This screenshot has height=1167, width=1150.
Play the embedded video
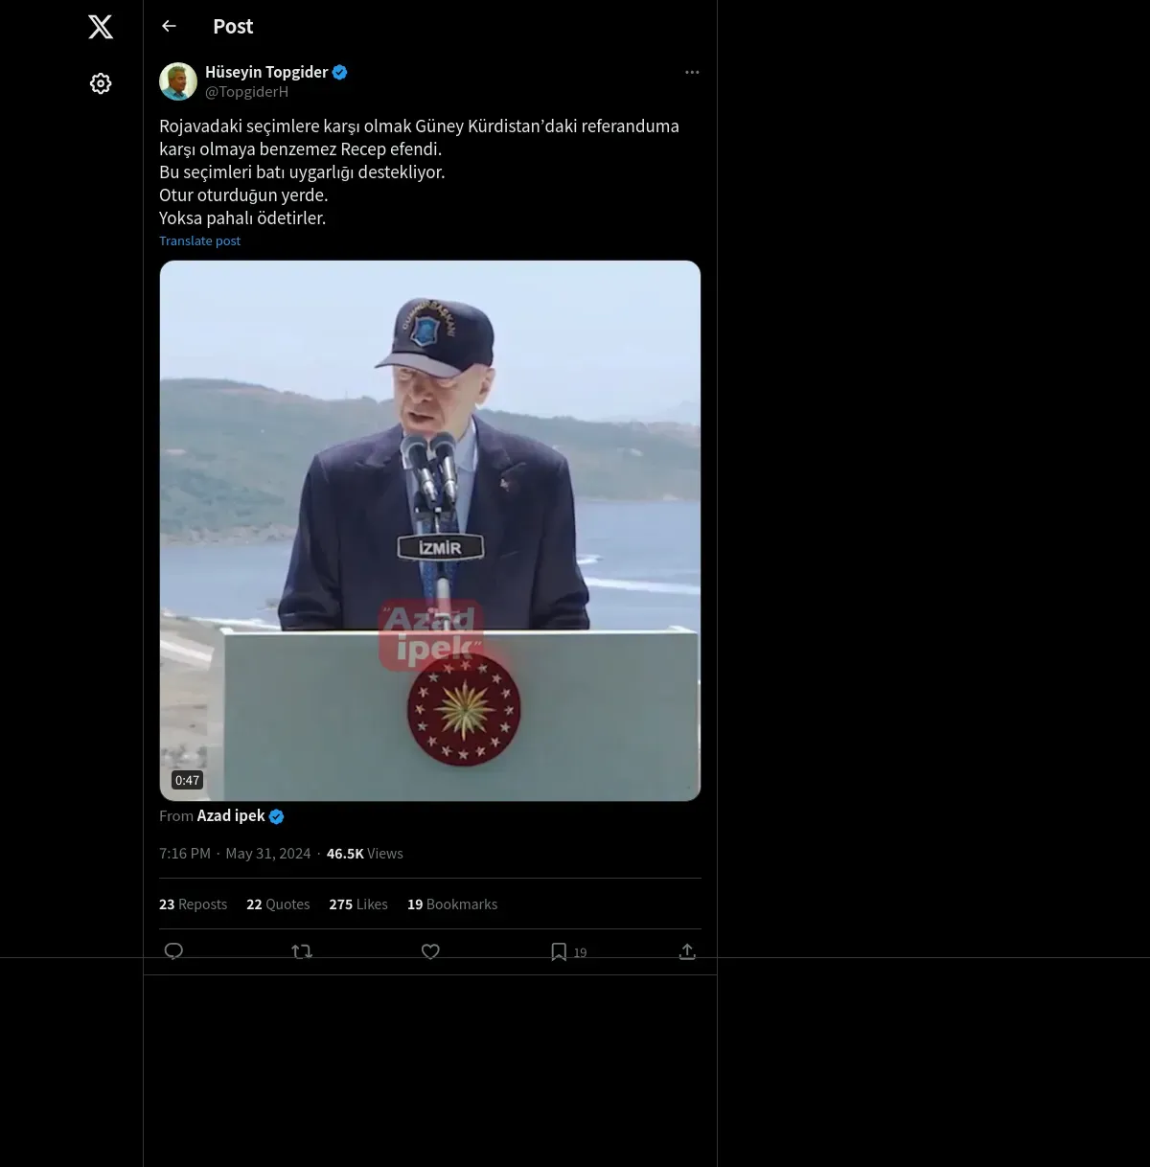(x=430, y=531)
